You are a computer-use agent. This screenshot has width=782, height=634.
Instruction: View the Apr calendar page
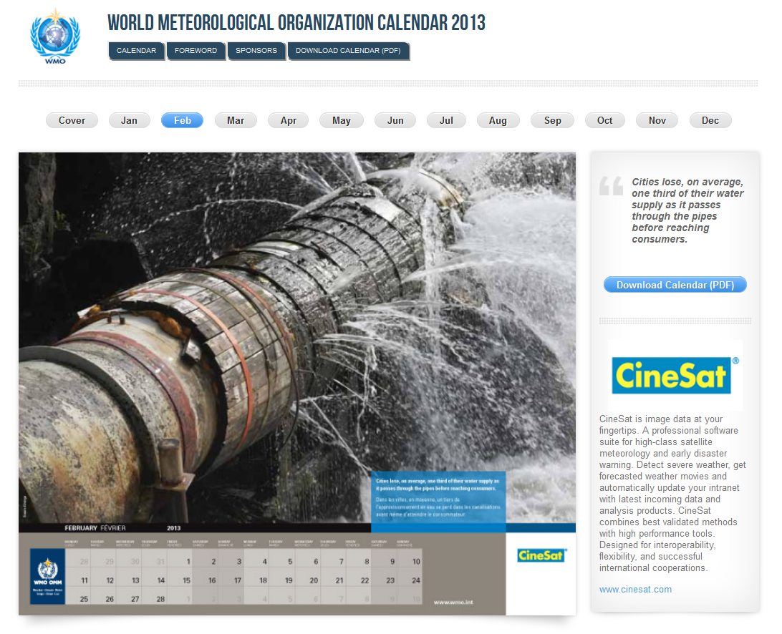coord(289,120)
